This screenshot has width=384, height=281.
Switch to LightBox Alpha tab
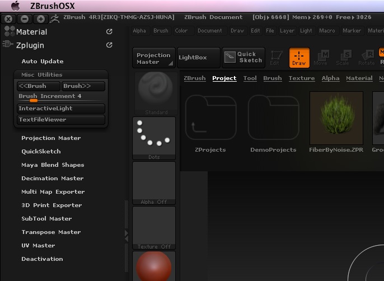click(x=330, y=78)
